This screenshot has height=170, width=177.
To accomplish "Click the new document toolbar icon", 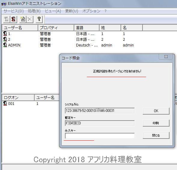I will (x=23, y=19).
